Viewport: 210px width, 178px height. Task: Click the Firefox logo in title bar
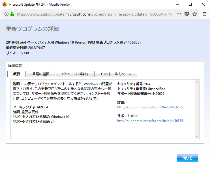[5, 4]
